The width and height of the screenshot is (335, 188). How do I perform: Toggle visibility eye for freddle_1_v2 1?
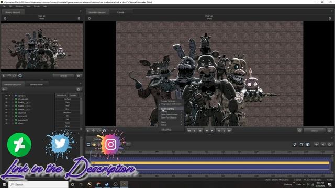click(6, 102)
